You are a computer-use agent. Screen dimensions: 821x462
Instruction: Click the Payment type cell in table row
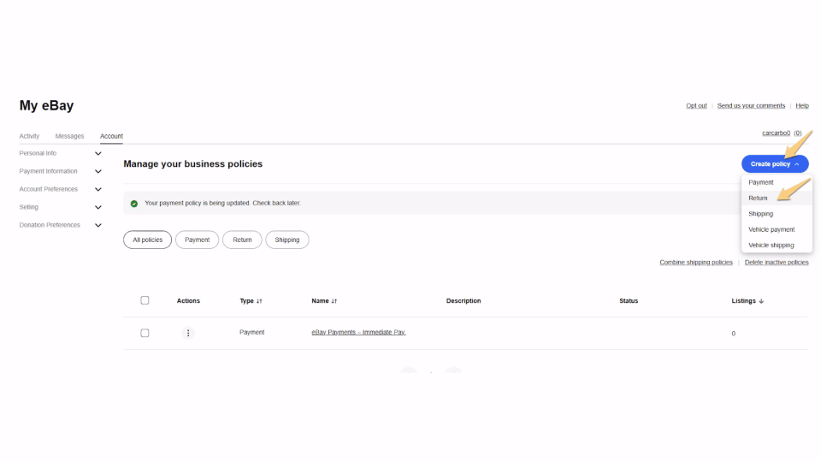tap(251, 332)
